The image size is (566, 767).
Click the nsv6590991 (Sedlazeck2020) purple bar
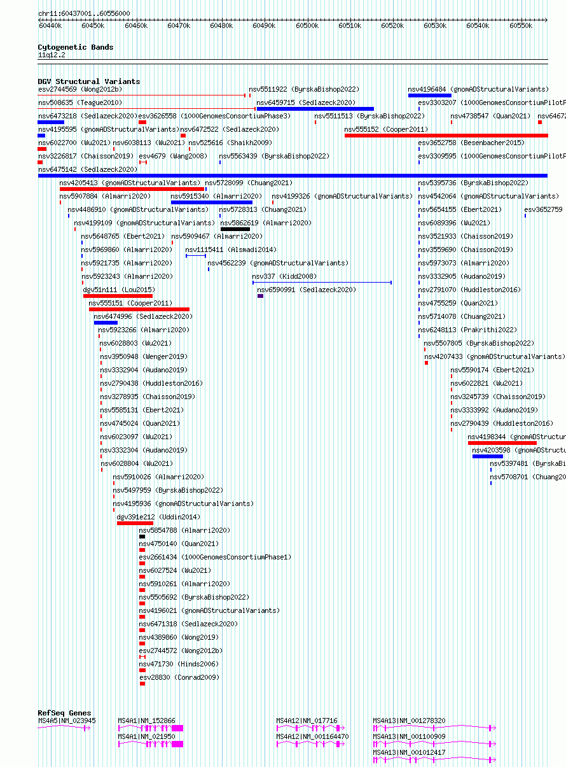pos(261,296)
